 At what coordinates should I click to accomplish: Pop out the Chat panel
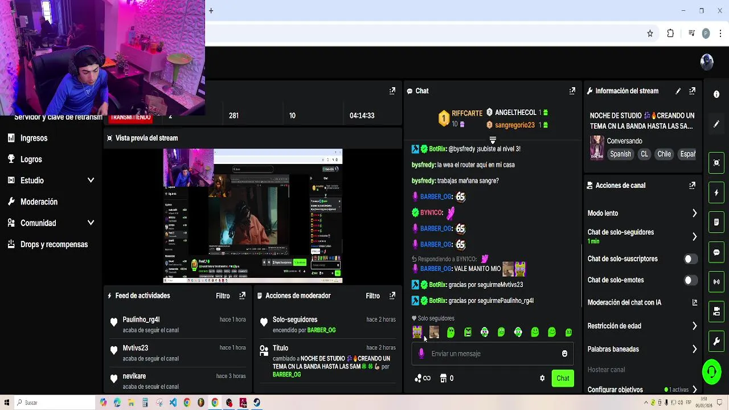coord(572,91)
